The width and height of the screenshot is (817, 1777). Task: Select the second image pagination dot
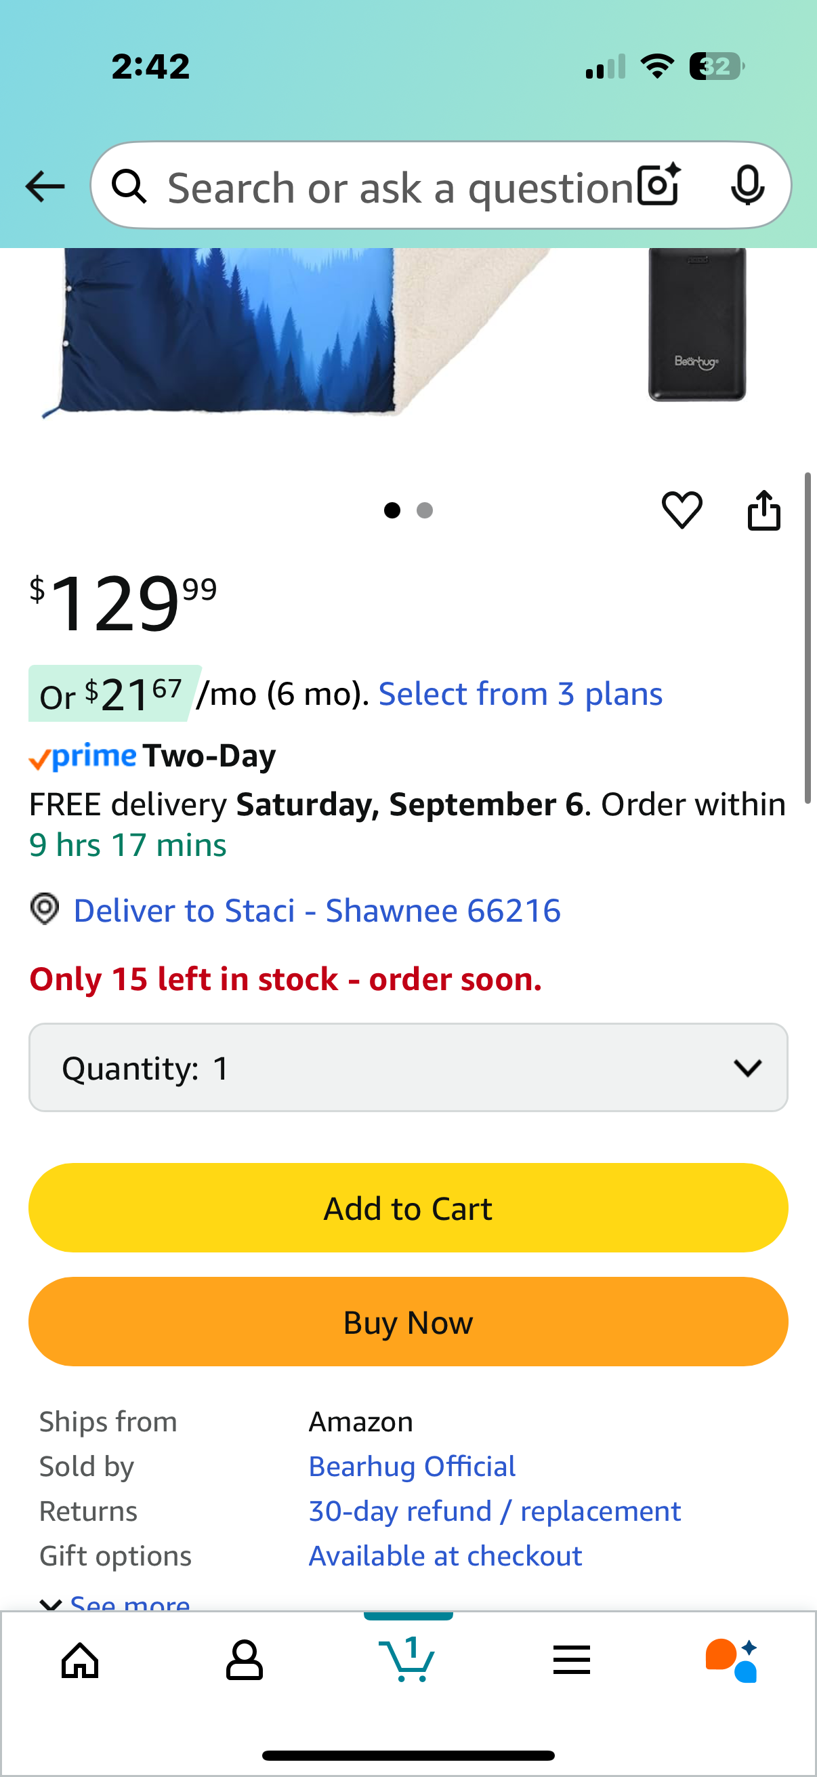pos(425,510)
